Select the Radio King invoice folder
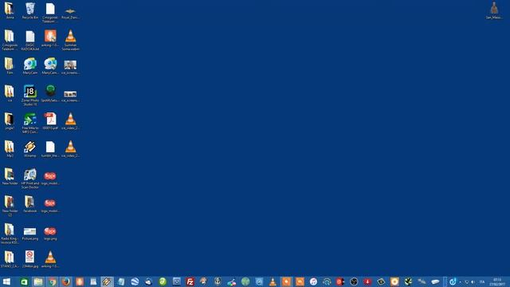Image resolution: width=510 pixels, height=287 pixels. (x=10, y=234)
